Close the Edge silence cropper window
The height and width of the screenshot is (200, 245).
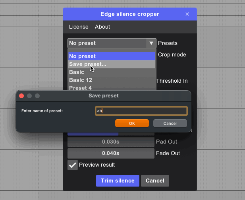187,14
